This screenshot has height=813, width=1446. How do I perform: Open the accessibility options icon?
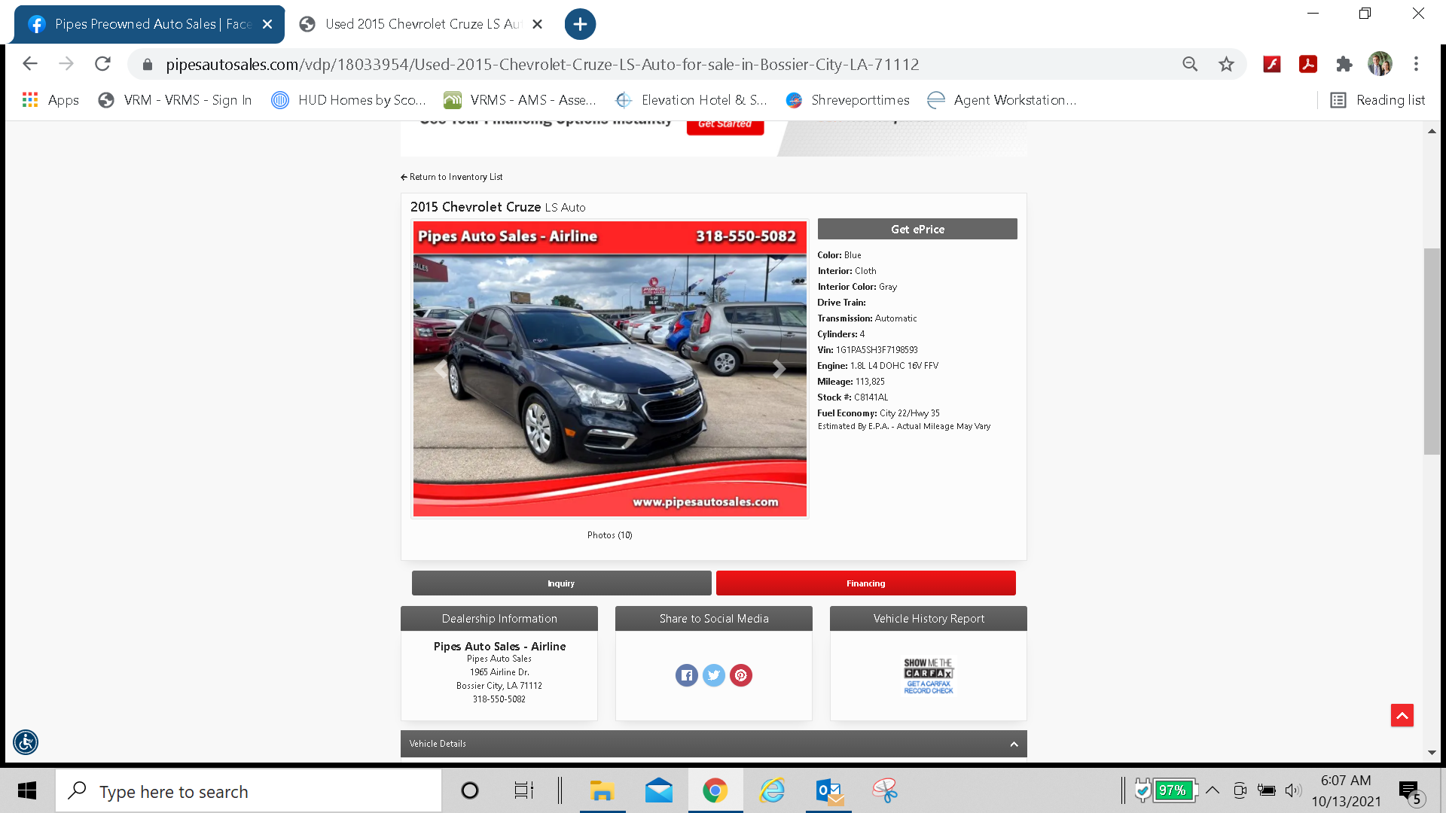click(x=26, y=742)
